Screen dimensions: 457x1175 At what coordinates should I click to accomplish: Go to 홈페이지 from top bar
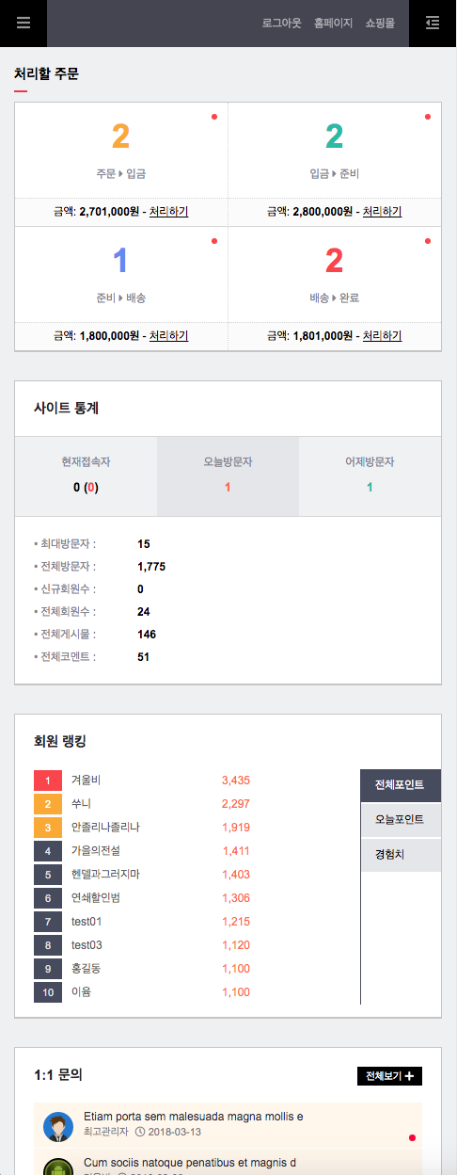coord(333,24)
